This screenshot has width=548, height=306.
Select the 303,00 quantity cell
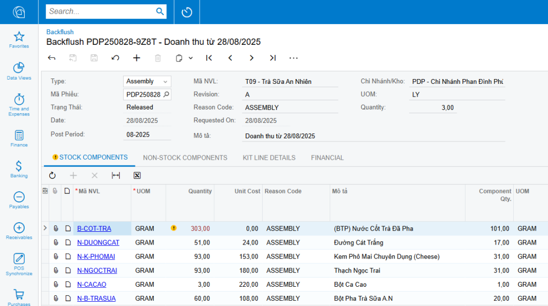pos(190,229)
